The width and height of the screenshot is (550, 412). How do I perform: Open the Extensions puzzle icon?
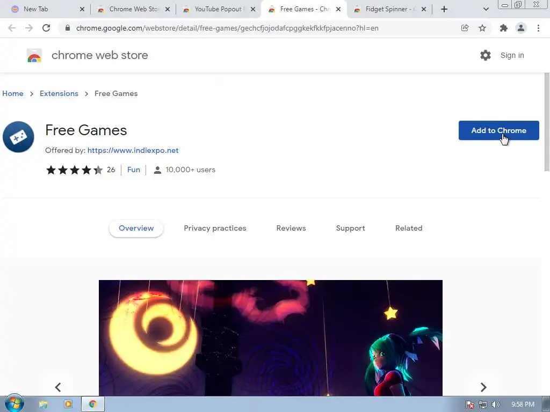click(504, 28)
